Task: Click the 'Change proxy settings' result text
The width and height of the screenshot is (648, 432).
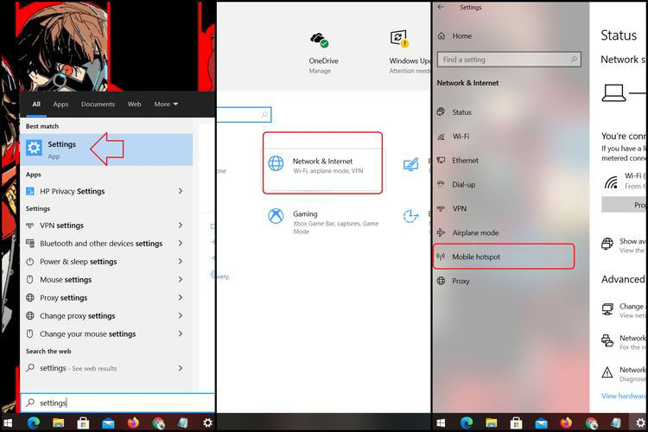Action: [x=78, y=316]
